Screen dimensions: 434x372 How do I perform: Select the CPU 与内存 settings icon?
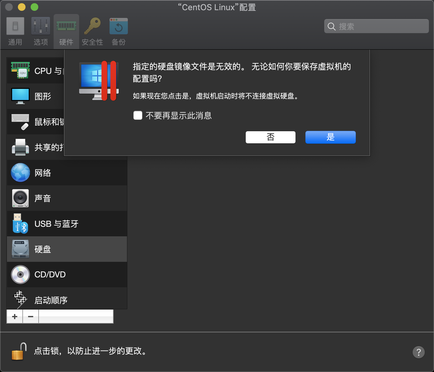click(20, 71)
